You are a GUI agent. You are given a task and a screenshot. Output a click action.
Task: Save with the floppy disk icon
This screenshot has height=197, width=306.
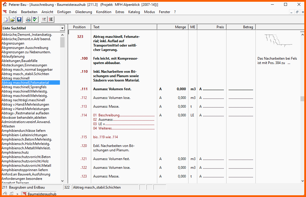(x=19, y=19)
